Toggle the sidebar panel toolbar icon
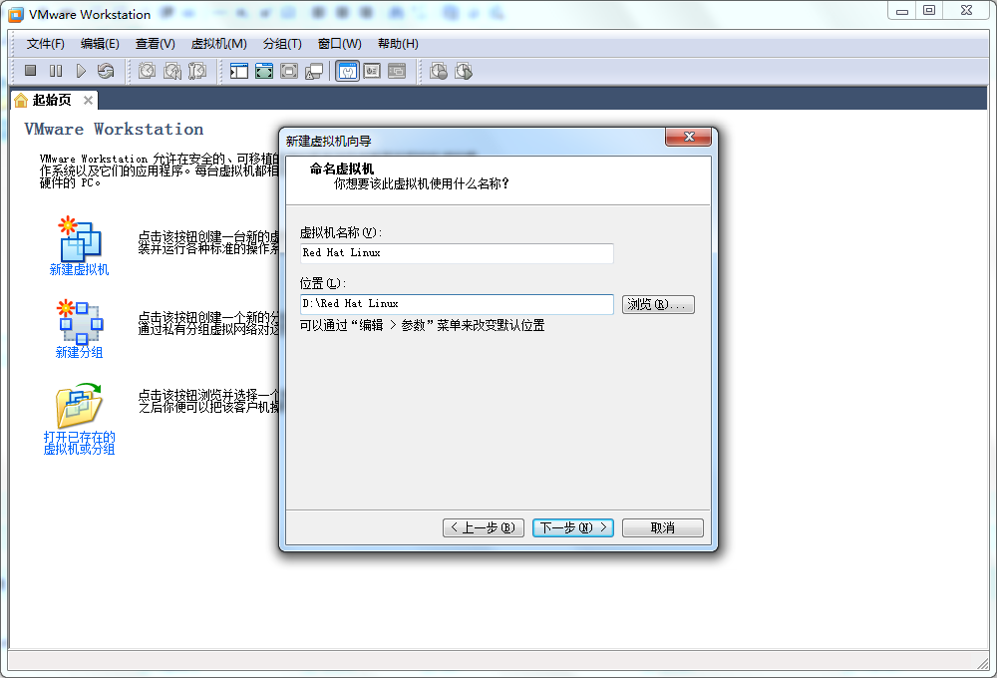 [238, 71]
